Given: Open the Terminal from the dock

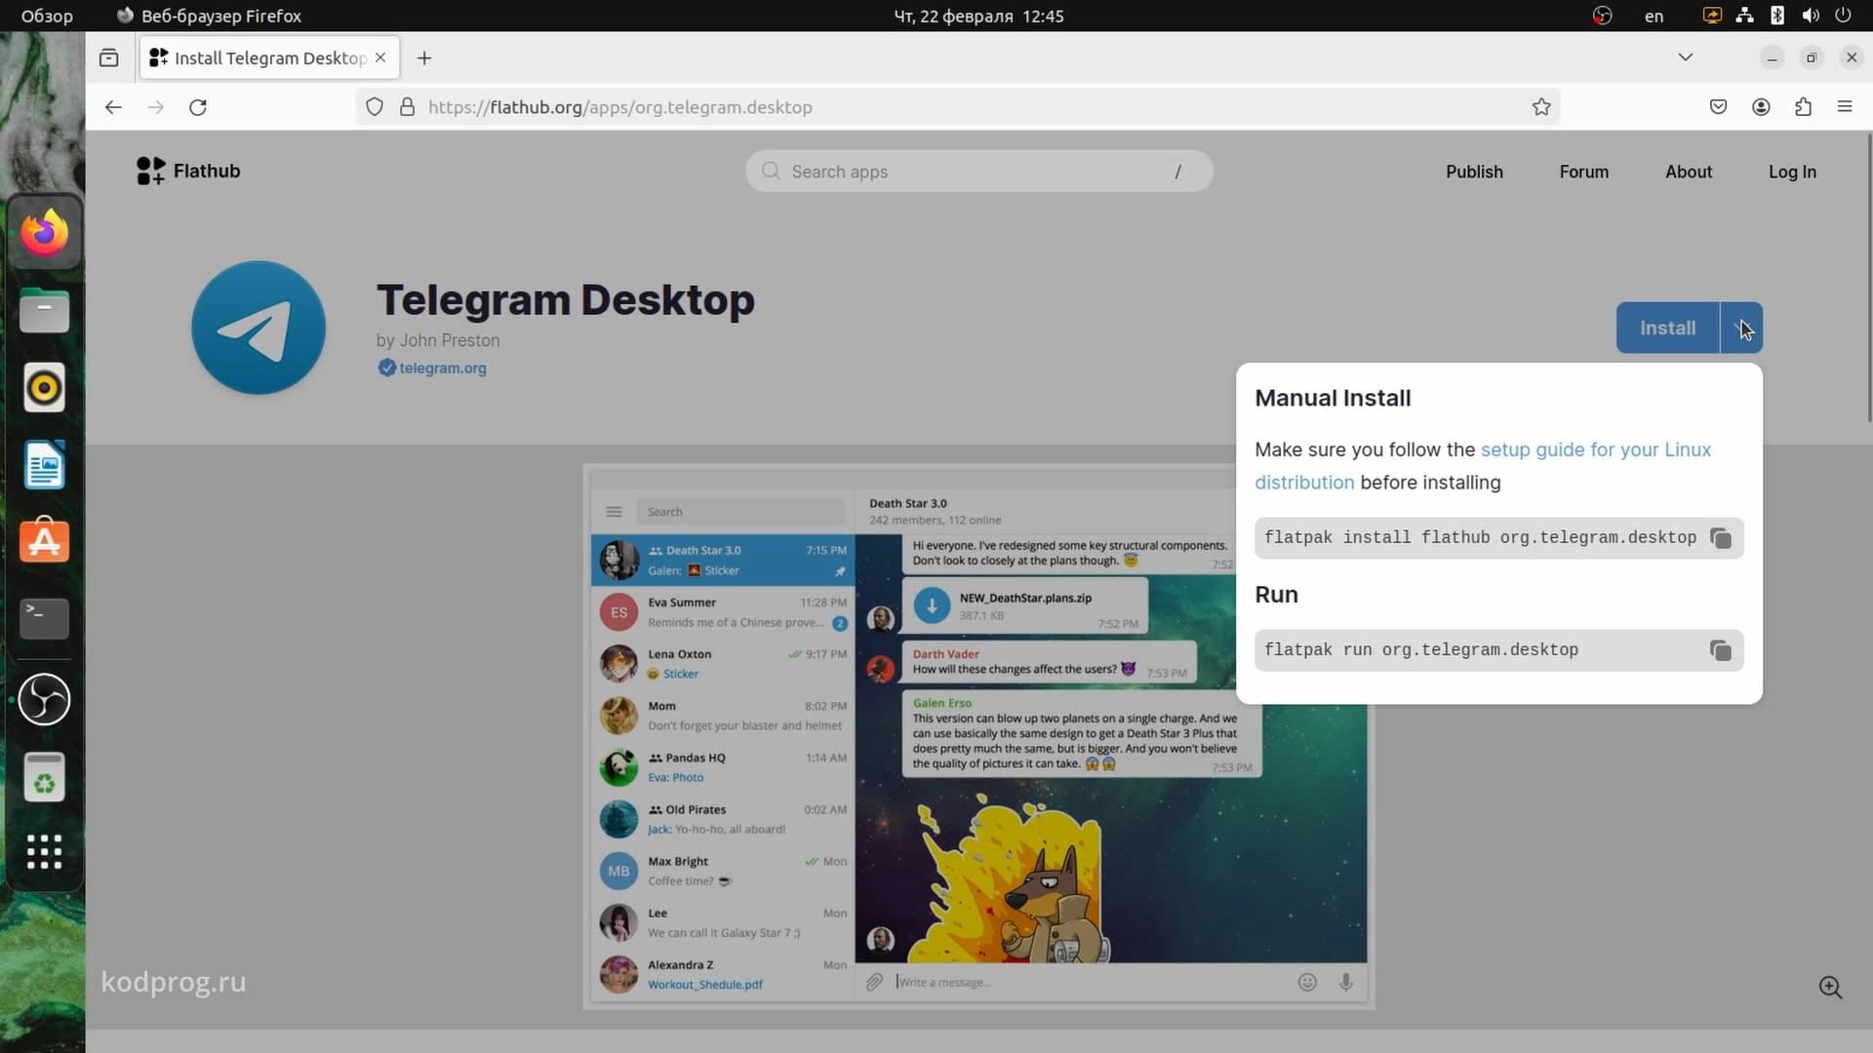Looking at the screenshot, I should click(45, 619).
